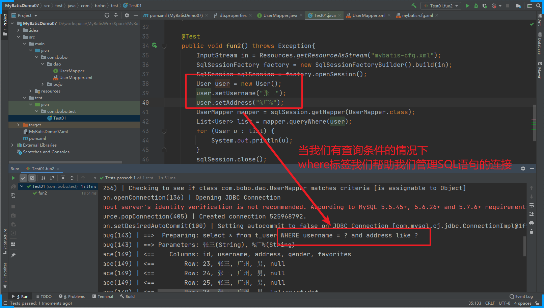The height and width of the screenshot is (308, 544).
Task: Open Project panel settings gear
Action: coord(127,15)
